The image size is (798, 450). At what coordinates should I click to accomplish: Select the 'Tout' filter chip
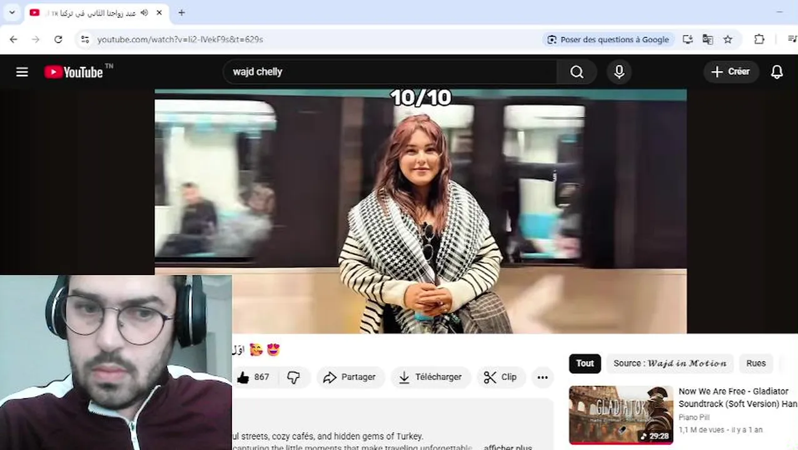pos(585,363)
